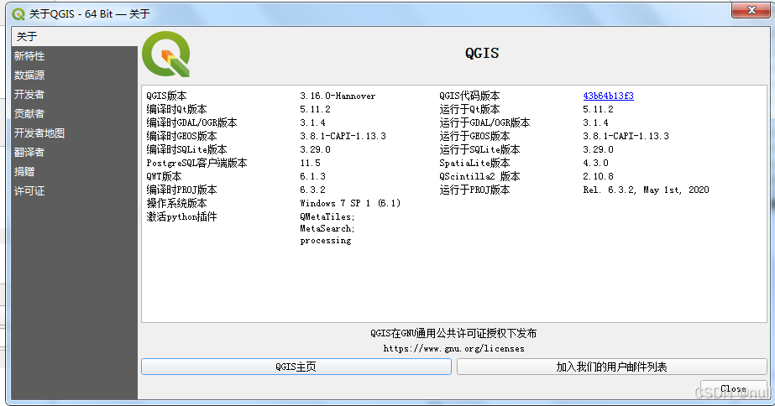Select the 关于 tab in sidebar

(74, 37)
